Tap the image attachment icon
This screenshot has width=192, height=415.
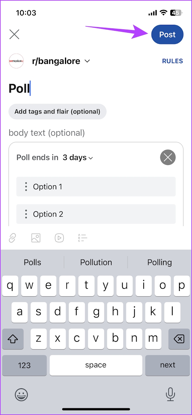[x=36, y=238]
